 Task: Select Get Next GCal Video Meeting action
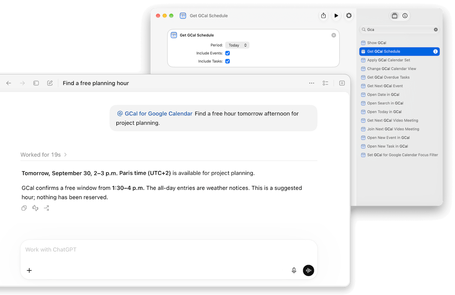pyautogui.click(x=399, y=121)
